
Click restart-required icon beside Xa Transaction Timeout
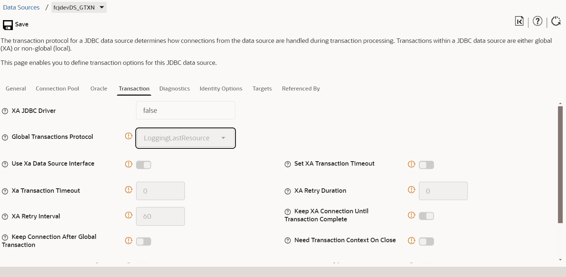(x=128, y=189)
